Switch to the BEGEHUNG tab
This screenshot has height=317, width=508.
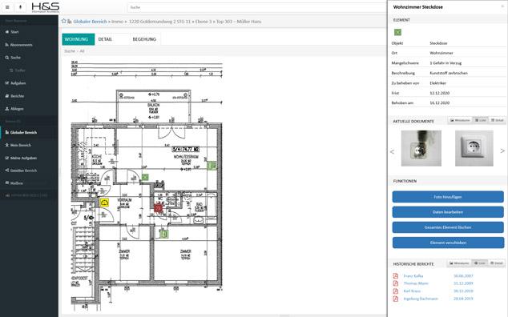pos(144,39)
